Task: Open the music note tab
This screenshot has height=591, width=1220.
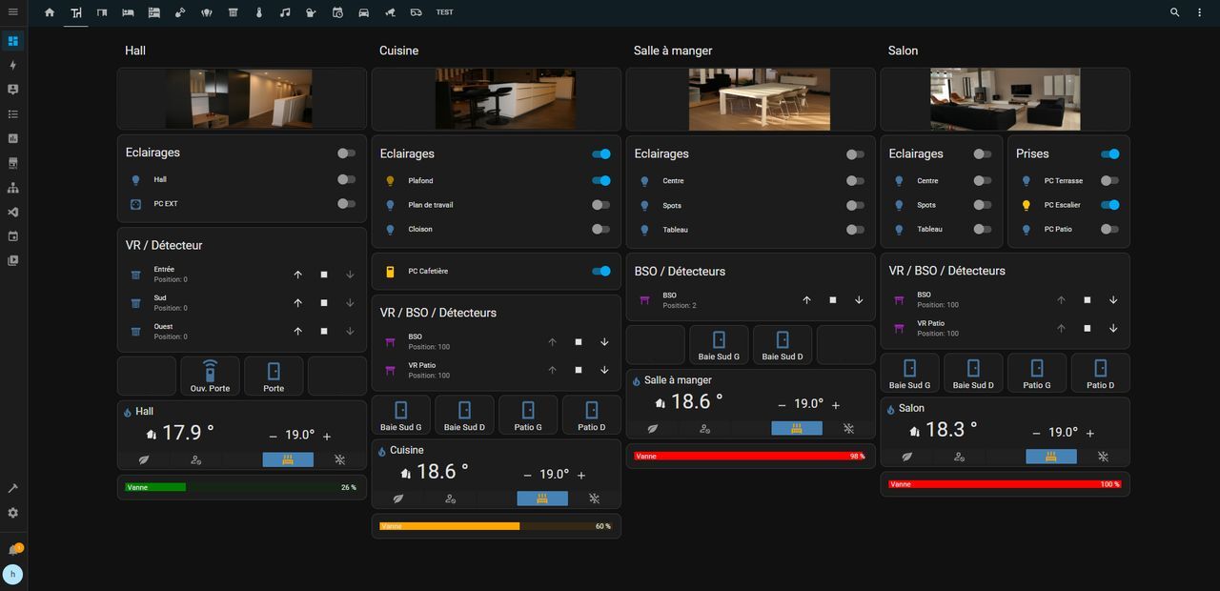Action: (285, 12)
